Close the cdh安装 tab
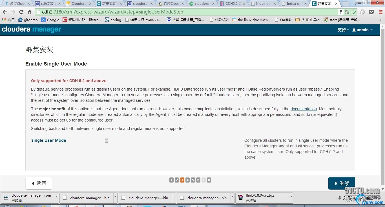385x207 pixels. [59, 4]
